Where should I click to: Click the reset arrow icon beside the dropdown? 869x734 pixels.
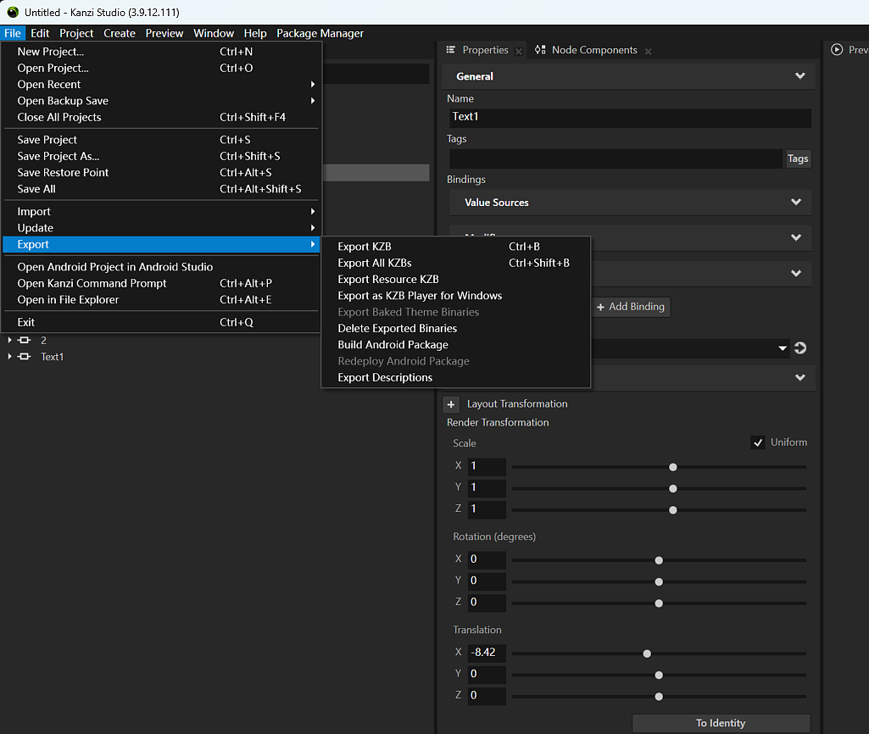tap(799, 348)
